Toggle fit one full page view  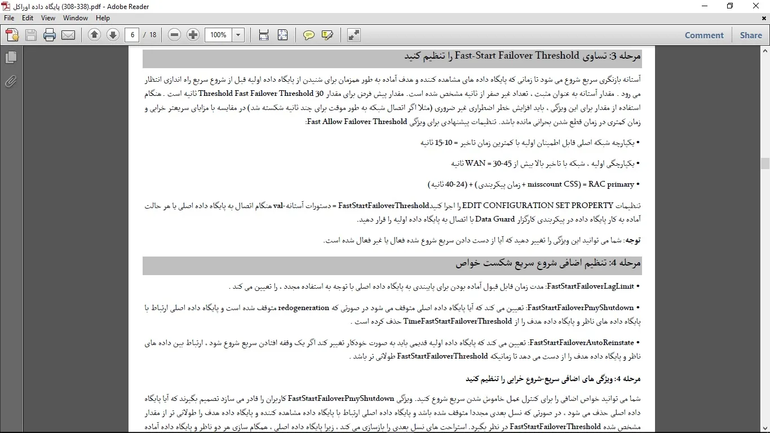[282, 35]
